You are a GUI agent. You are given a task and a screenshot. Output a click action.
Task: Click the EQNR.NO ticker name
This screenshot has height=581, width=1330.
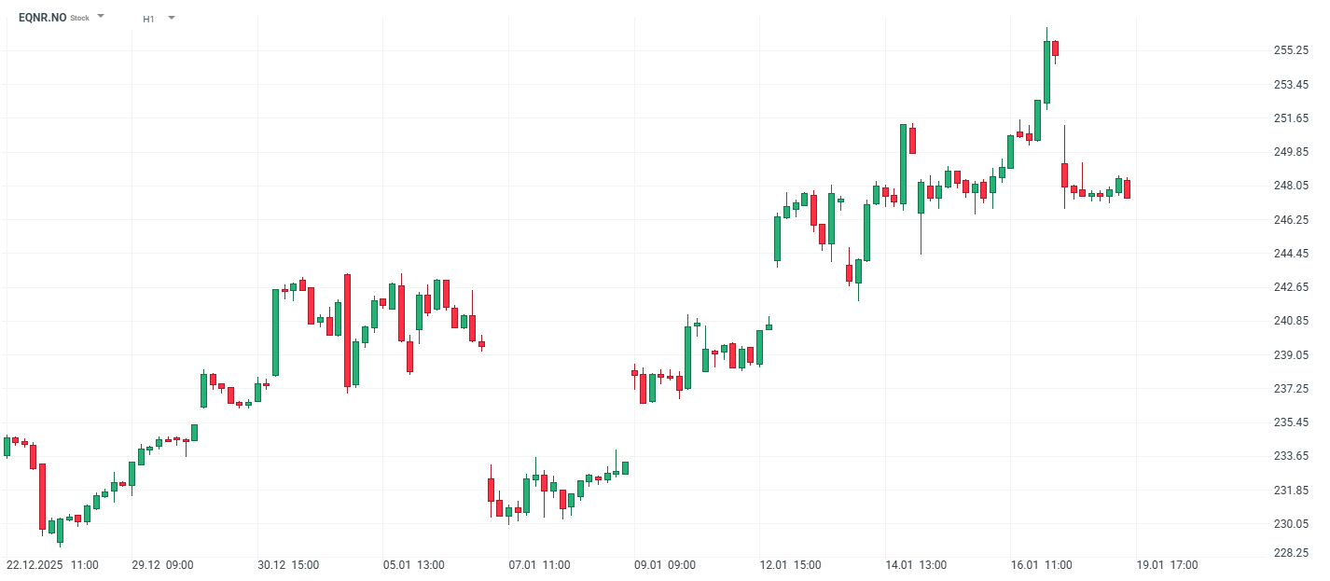(42, 18)
